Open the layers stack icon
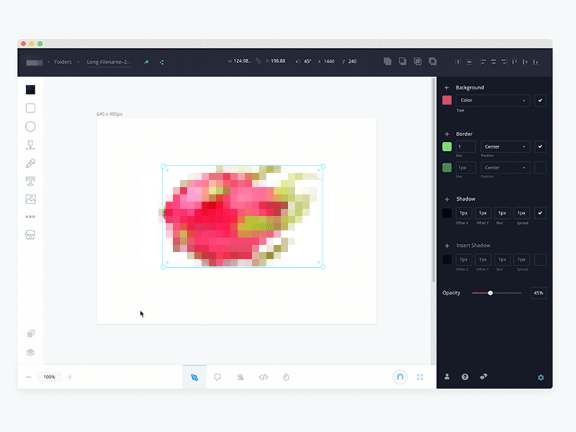The width and height of the screenshot is (576, 432). 30,353
